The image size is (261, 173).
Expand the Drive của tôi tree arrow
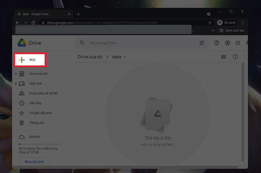pyautogui.click(x=16, y=74)
